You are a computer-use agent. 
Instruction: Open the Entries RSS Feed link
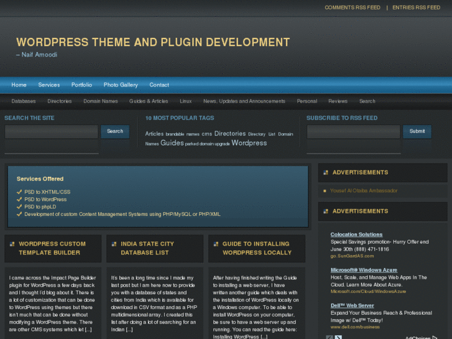tap(416, 7)
